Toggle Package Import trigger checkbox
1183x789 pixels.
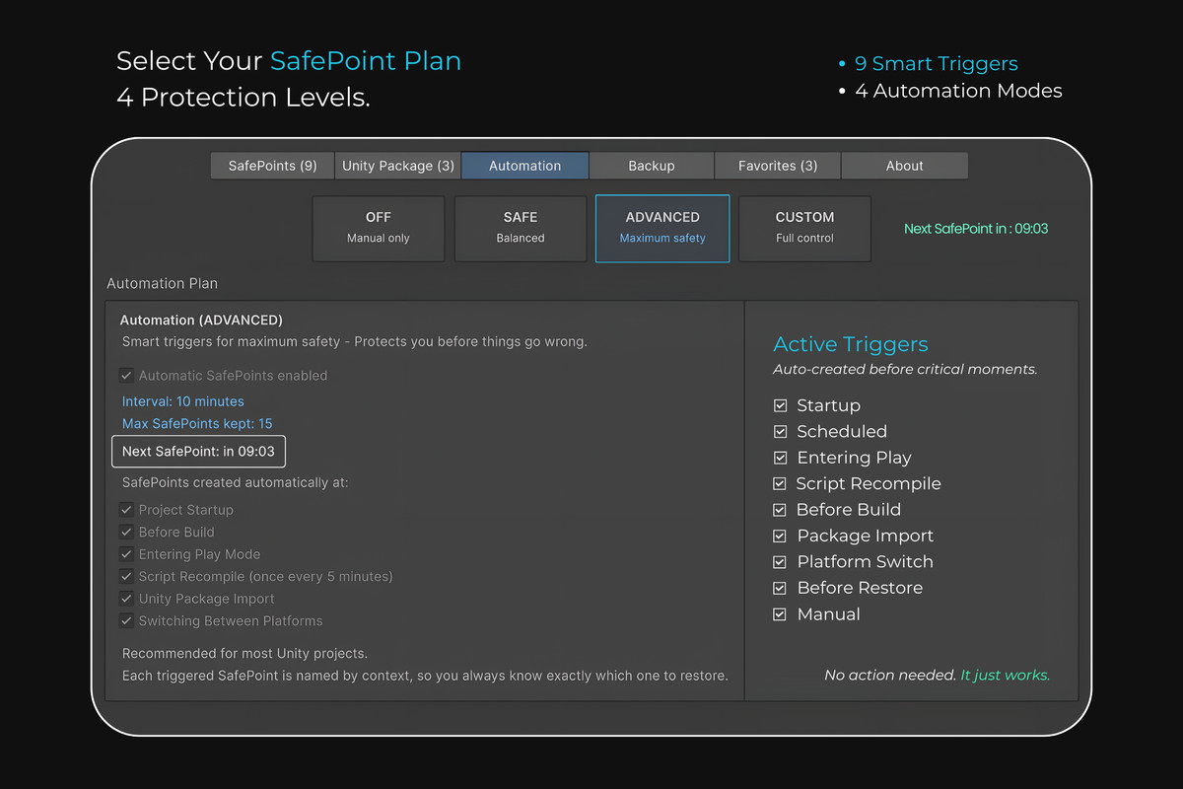[780, 536]
